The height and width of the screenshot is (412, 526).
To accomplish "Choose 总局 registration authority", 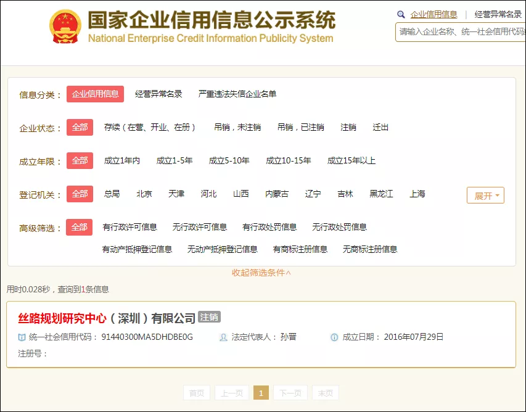I will click(112, 194).
